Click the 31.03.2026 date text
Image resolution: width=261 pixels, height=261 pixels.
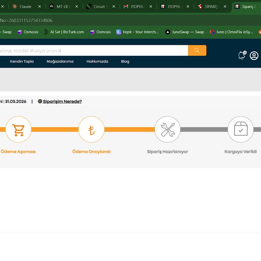pyautogui.click(x=16, y=102)
